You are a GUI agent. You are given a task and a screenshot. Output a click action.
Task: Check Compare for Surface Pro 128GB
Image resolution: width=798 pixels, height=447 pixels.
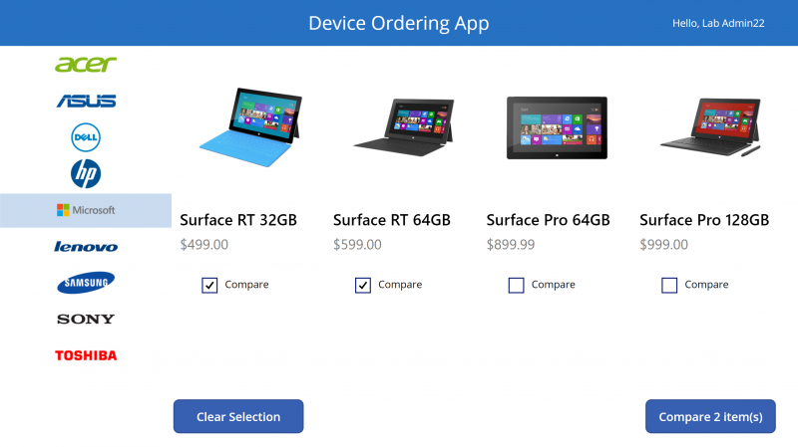pyautogui.click(x=669, y=285)
